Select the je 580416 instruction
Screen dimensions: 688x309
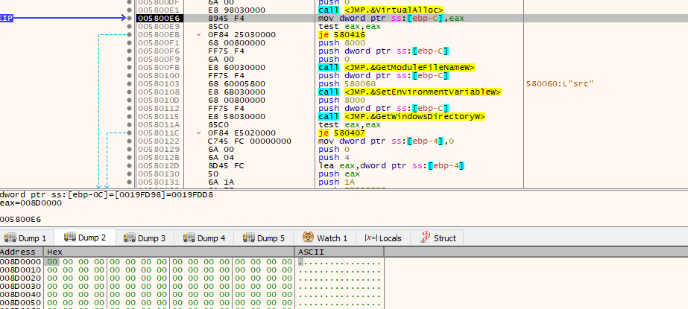point(341,35)
